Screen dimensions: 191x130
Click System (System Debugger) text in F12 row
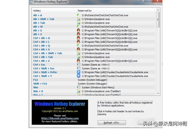click(x=92, y=80)
